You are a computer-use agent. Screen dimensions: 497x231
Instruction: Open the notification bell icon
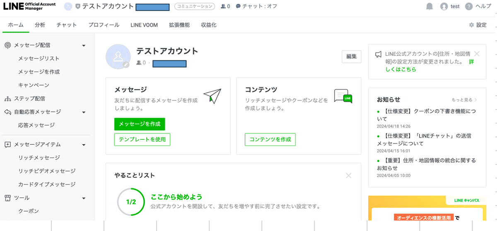pos(429,6)
